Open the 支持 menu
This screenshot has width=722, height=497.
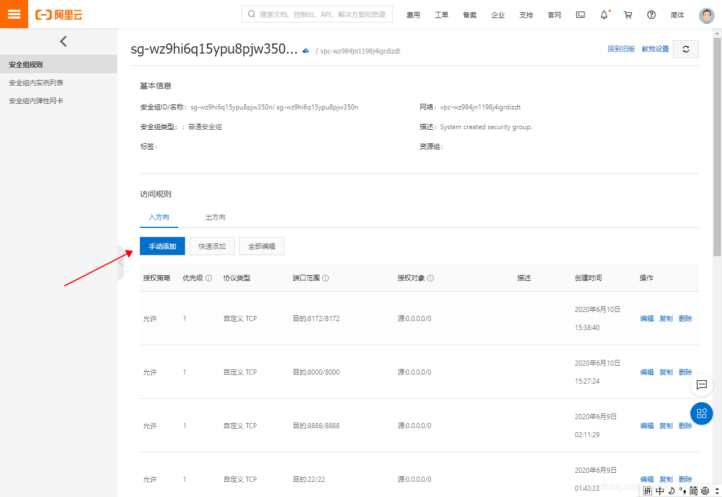pos(526,15)
